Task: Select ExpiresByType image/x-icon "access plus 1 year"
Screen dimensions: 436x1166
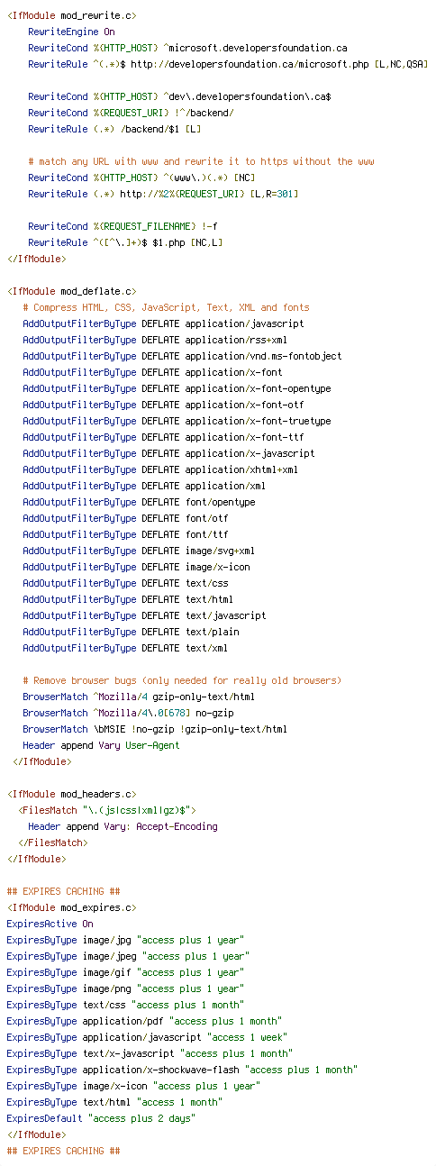Action: click(x=133, y=1086)
